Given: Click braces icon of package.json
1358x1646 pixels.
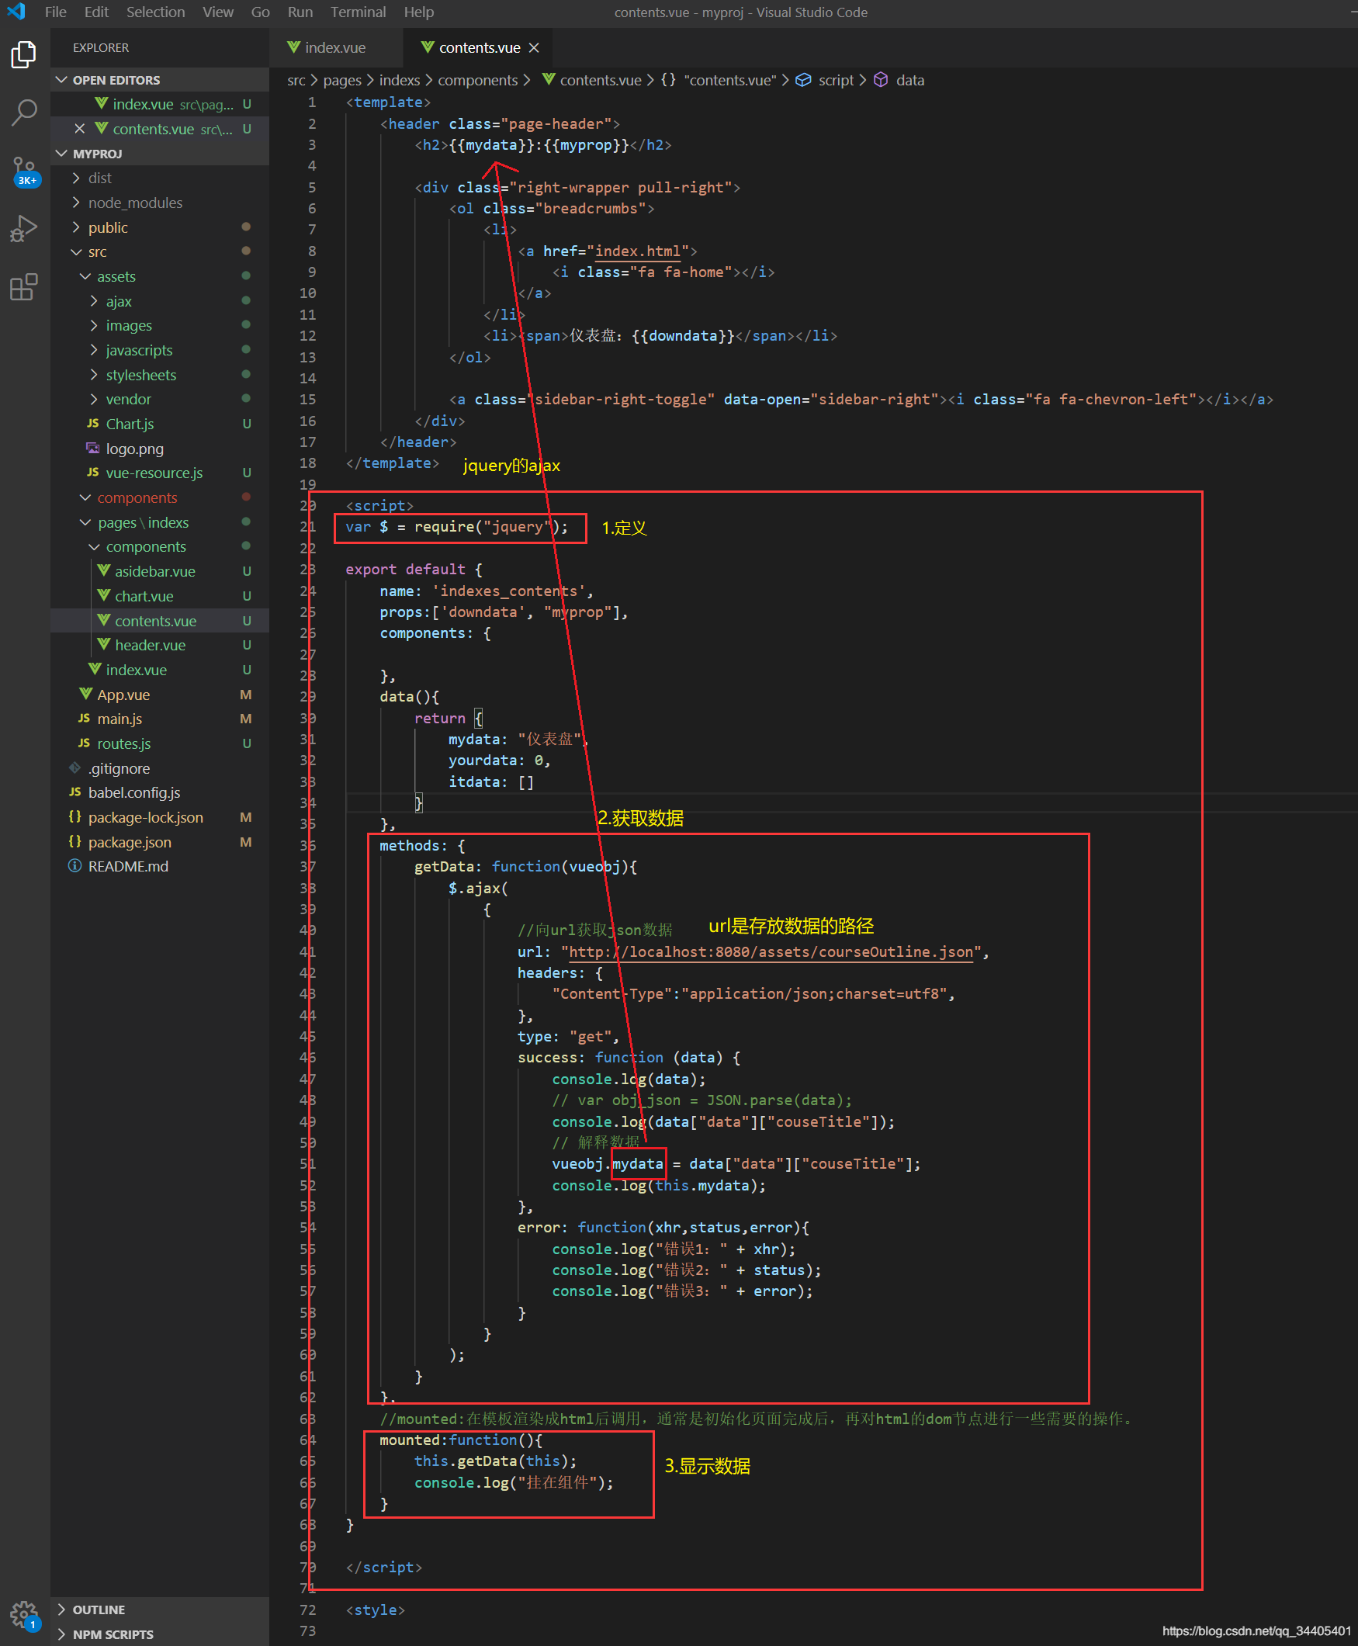Looking at the screenshot, I should (x=75, y=842).
